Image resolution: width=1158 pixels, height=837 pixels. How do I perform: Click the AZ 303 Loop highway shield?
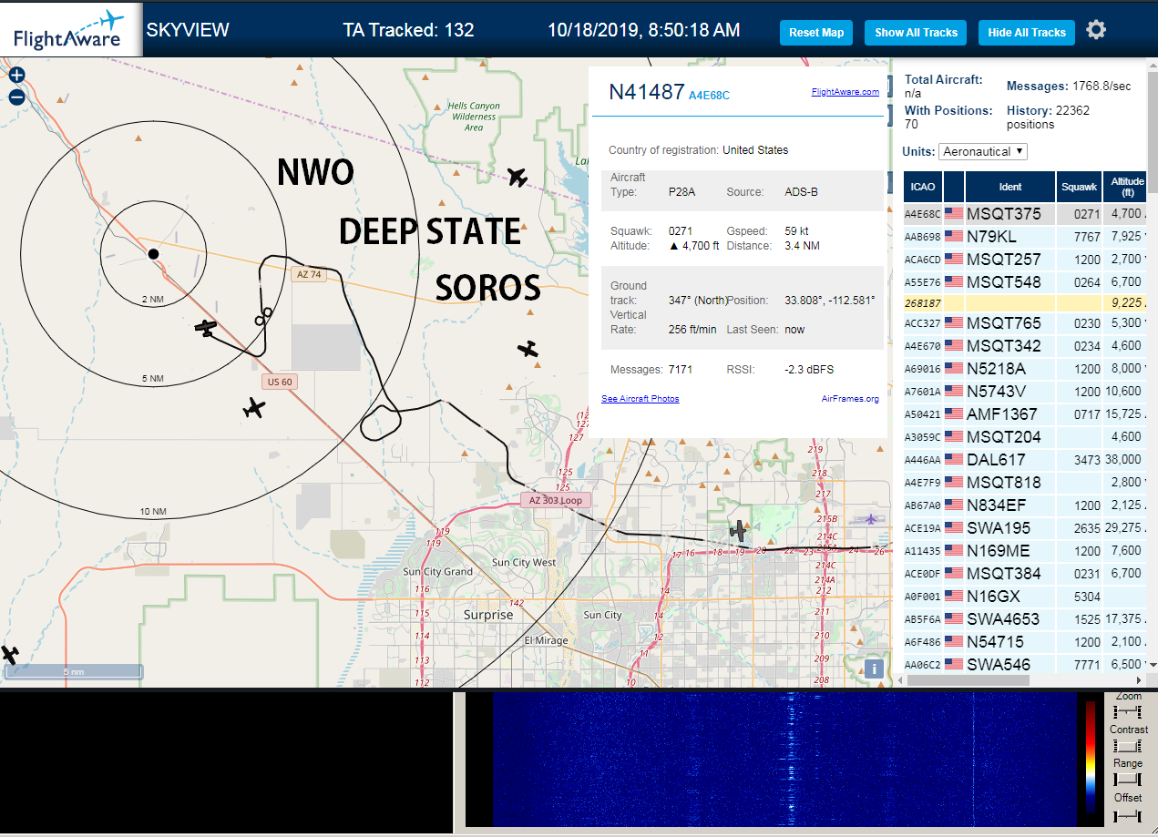coord(555,500)
